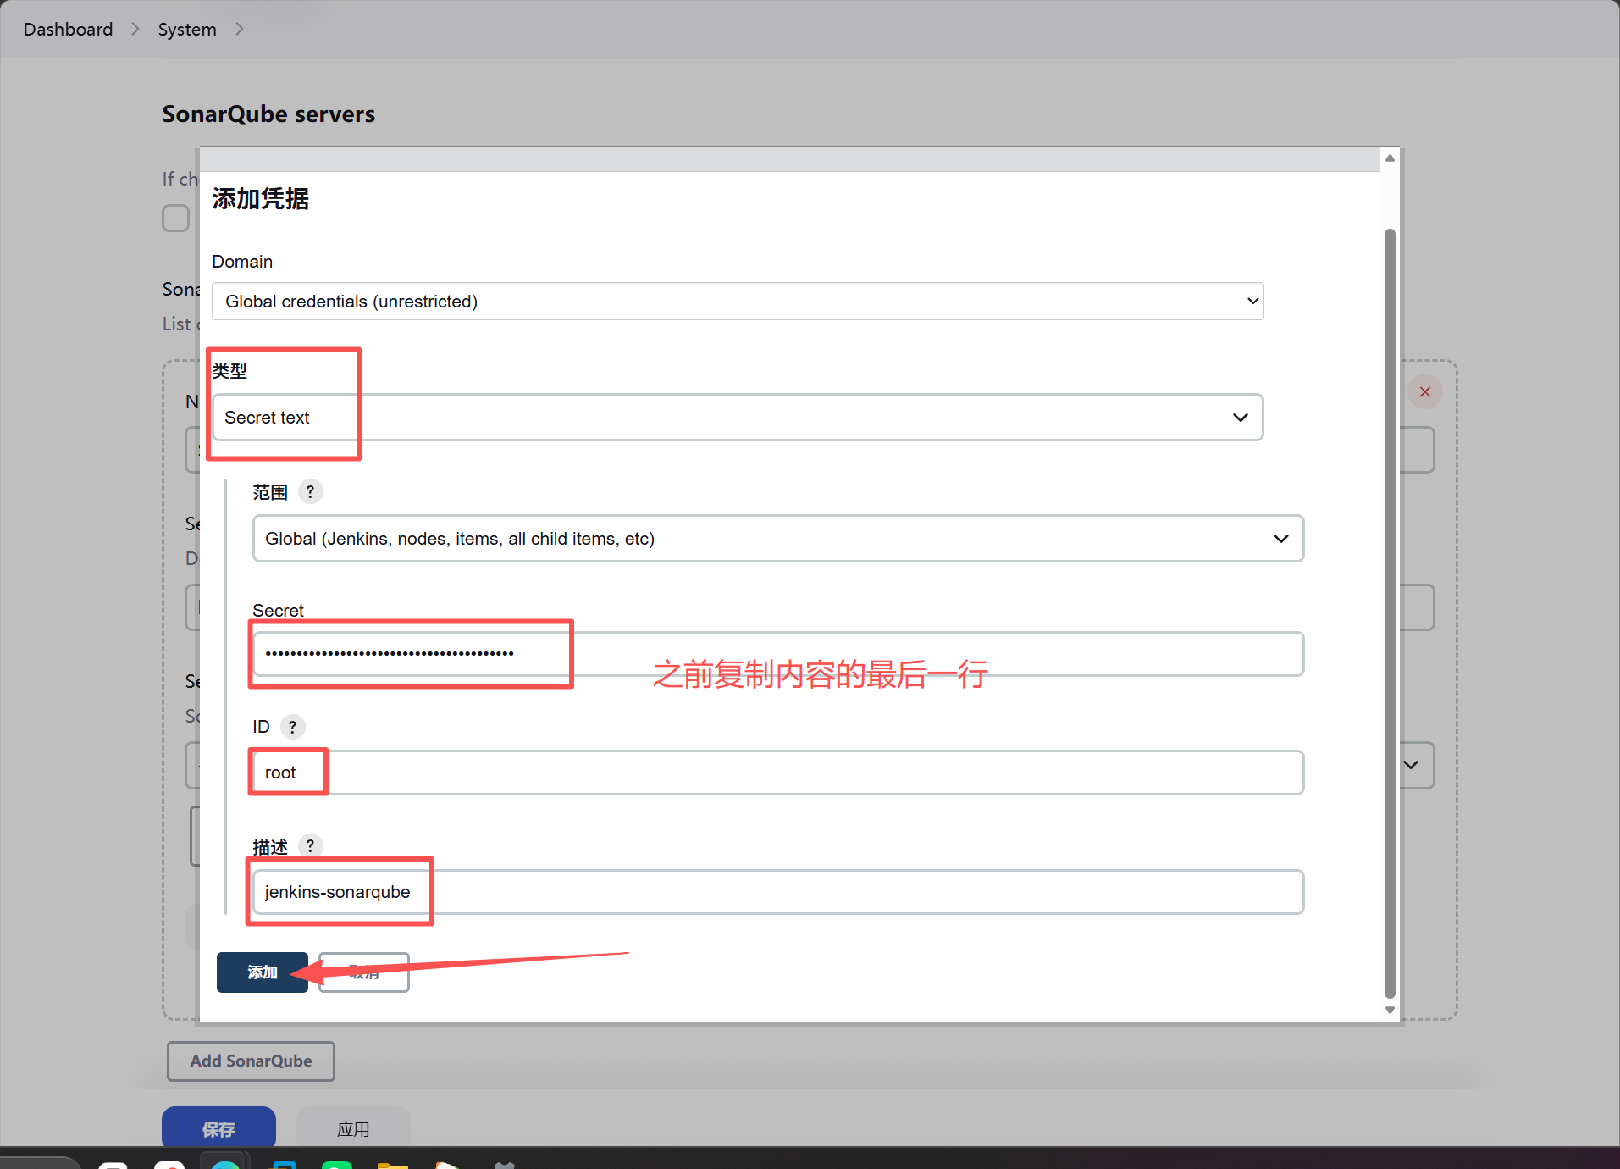Viewport: 1620px width, 1169px height.
Task: Toggle the checkbox under SonarQube servers
Action: pos(175,219)
